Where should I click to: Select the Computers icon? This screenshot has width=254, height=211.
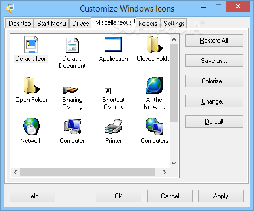[x=154, y=126]
